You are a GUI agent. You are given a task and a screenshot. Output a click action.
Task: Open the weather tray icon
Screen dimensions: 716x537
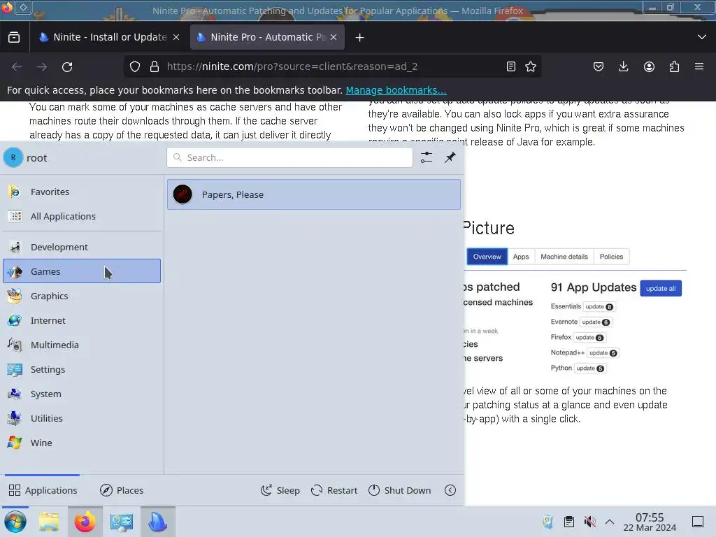point(548,522)
